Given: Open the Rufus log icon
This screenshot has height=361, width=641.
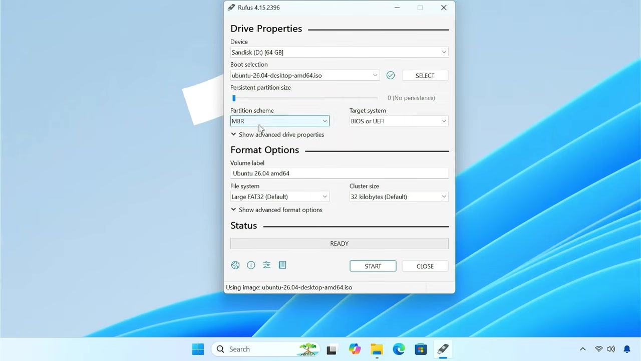Looking at the screenshot, I should 282,265.
